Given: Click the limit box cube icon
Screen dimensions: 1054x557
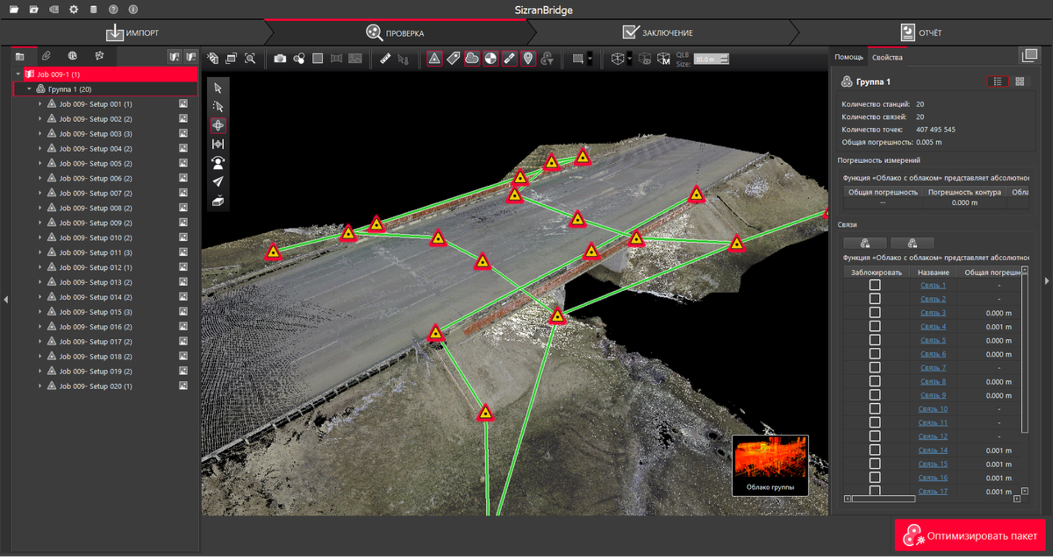Looking at the screenshot, I should pos(618,58).
